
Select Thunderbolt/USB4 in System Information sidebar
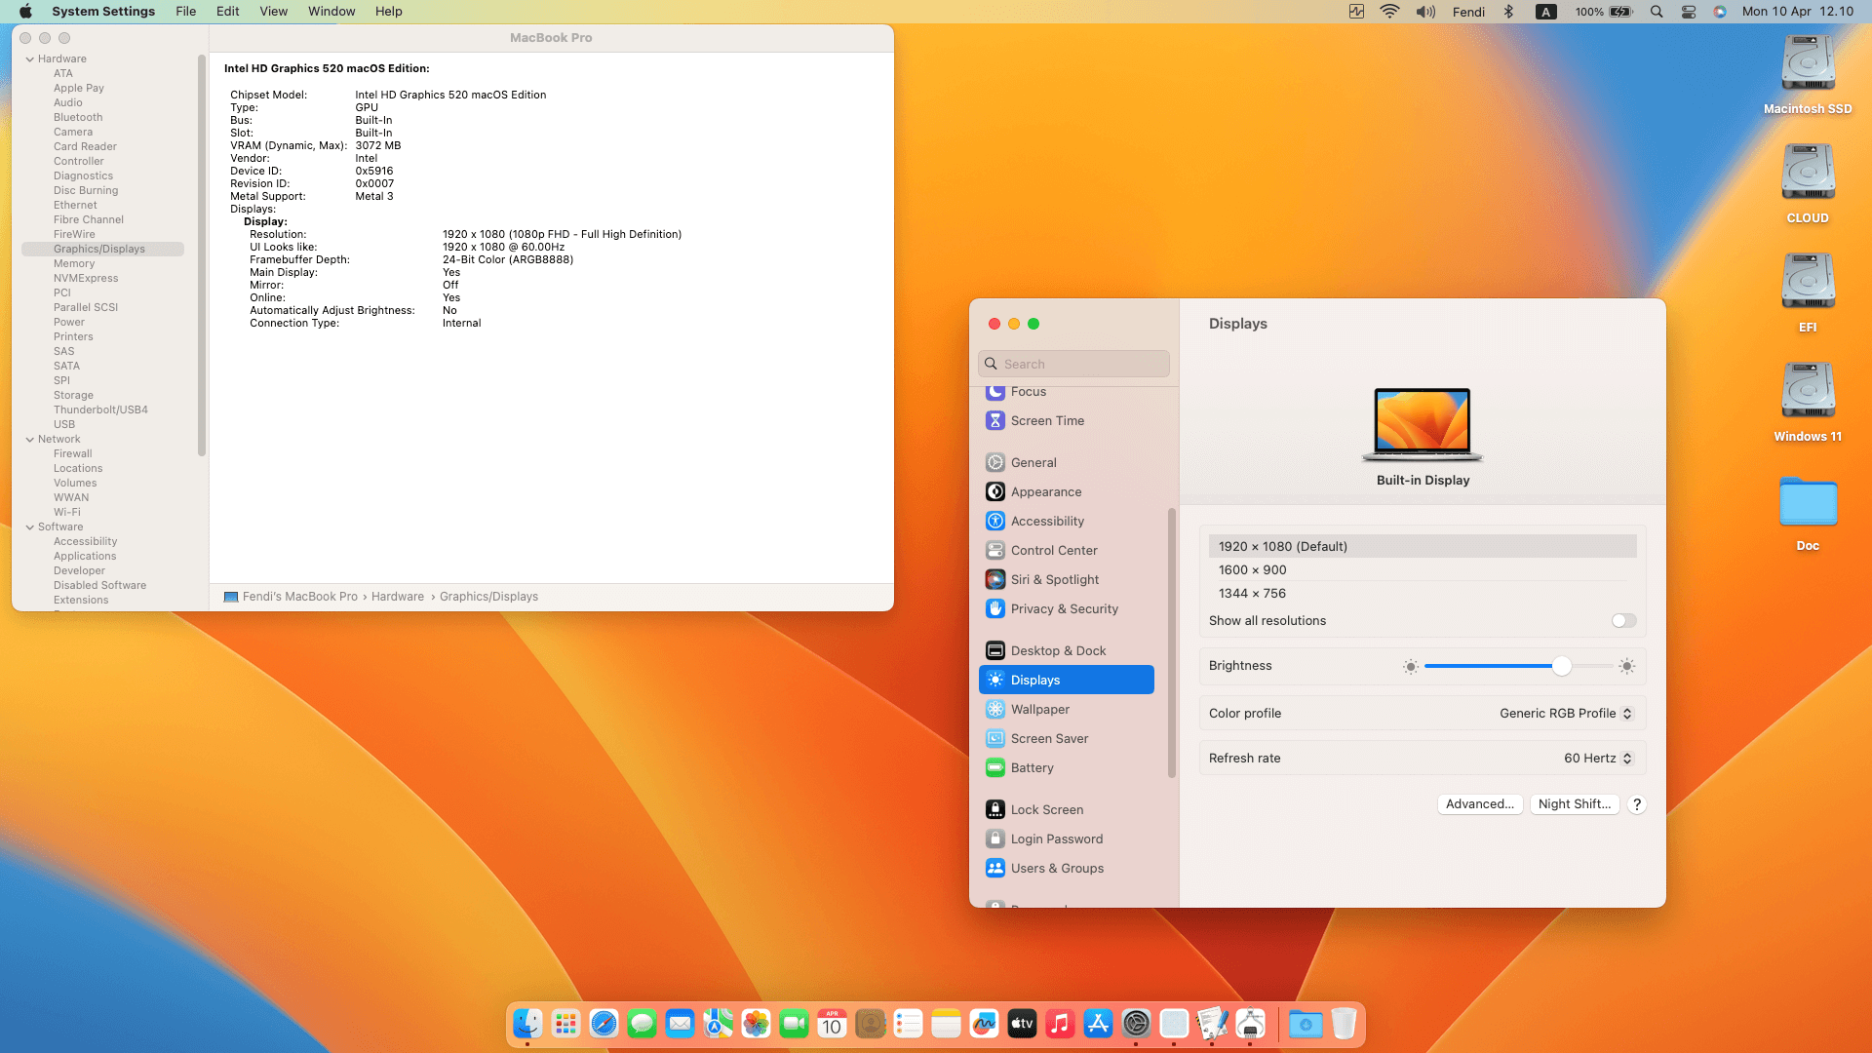(102, 410)
